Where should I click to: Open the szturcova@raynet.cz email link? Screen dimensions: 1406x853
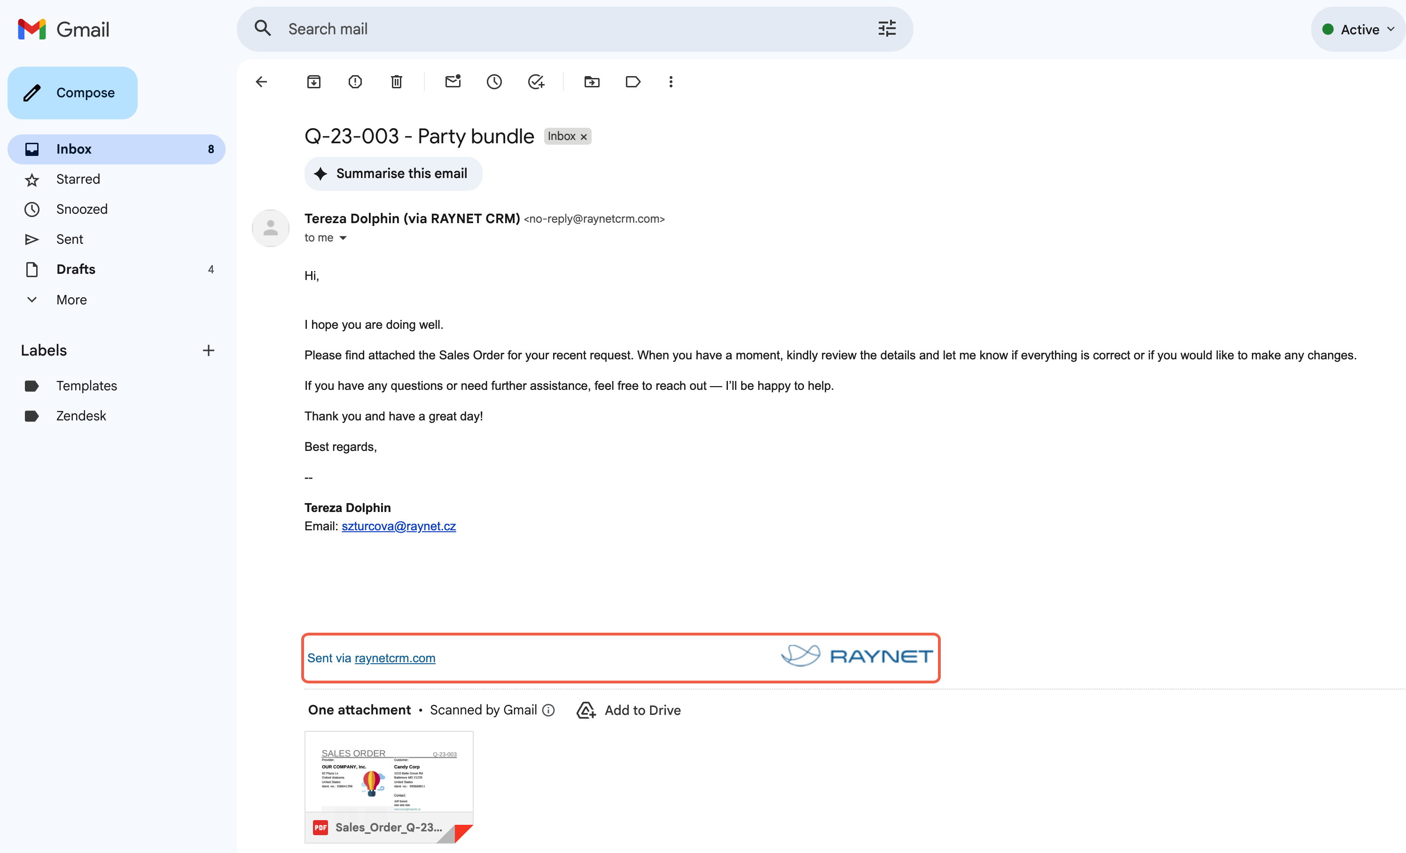tap(398, 526)
